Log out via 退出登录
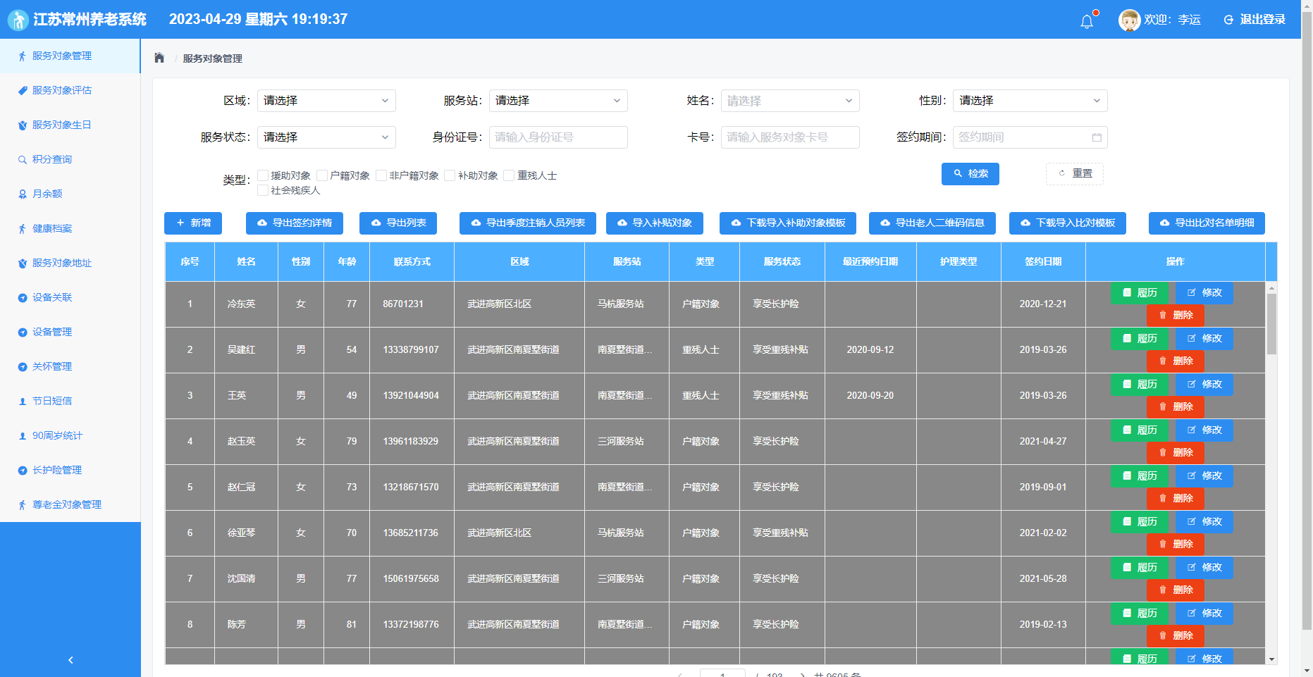This screenshot has height=677, width=1313. tap(1255, 20)
